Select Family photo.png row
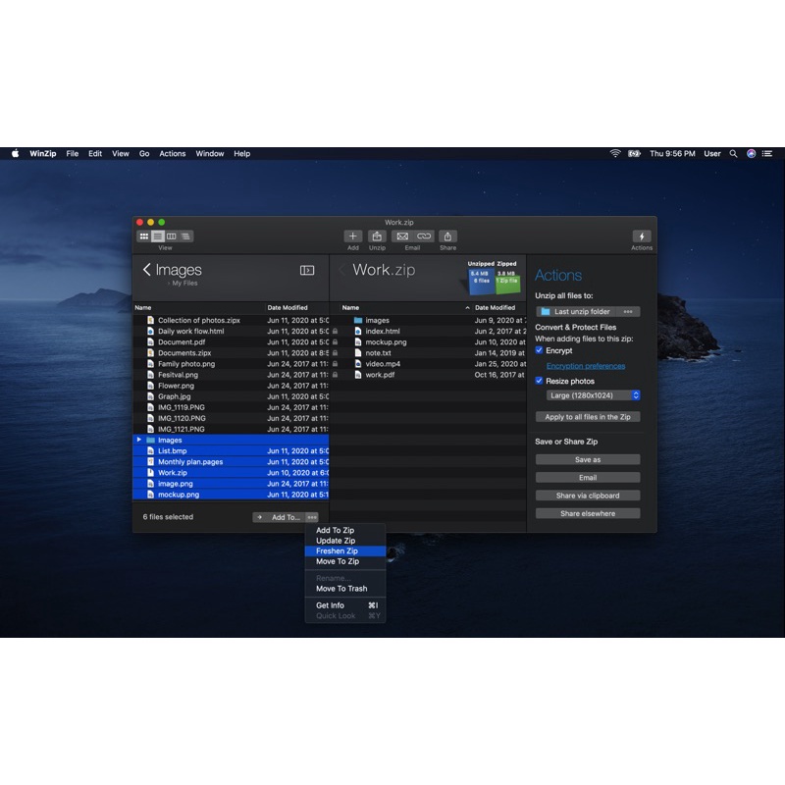This screenshot has width=785, height=785. coord(231,363)
